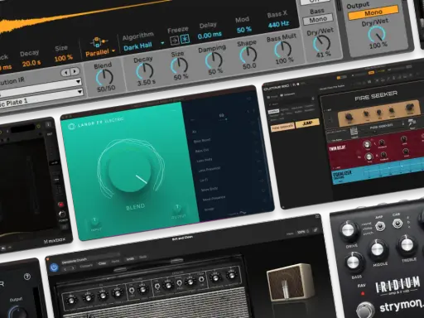Image resolution: width=424 pixels, height=318 pixels.
Task: Click the Shape knob set to 50.0
Action: 248,55
